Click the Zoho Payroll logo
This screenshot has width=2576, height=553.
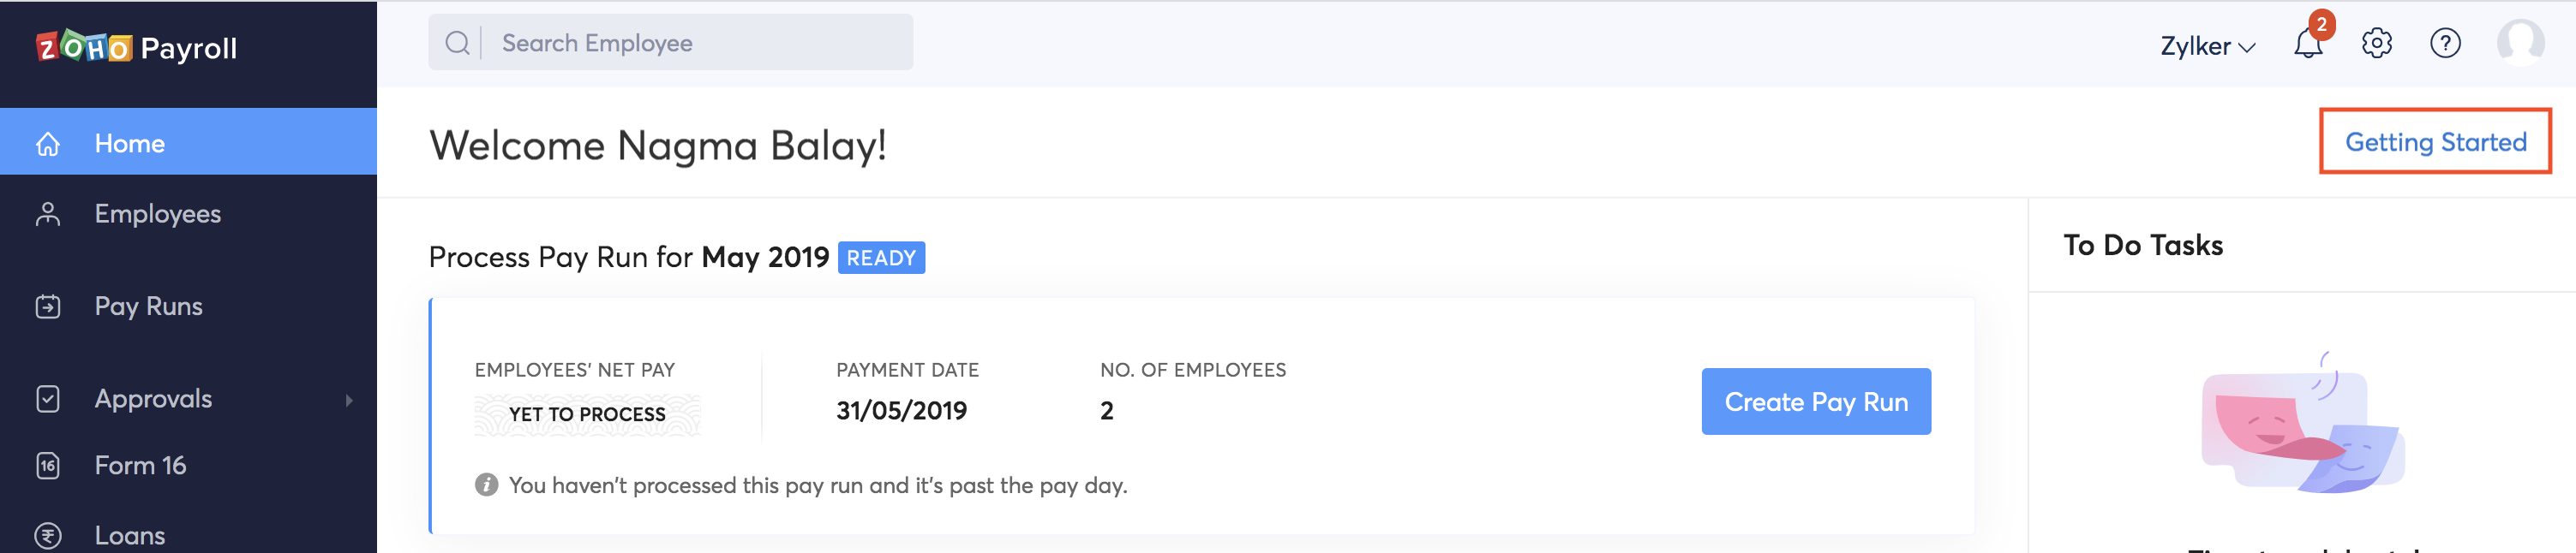[x=136, y=47]
